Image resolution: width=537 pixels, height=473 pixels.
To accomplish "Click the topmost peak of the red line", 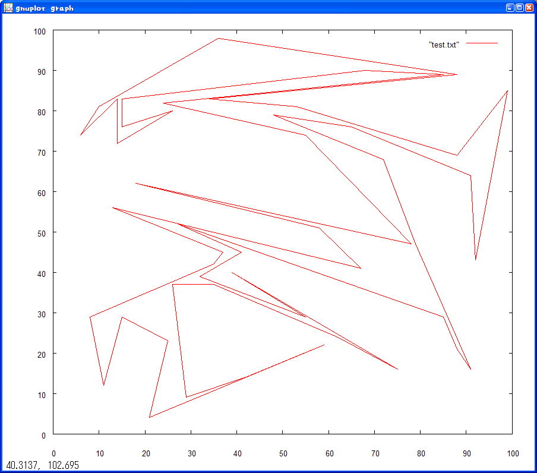I will click(x=219, y=38).
